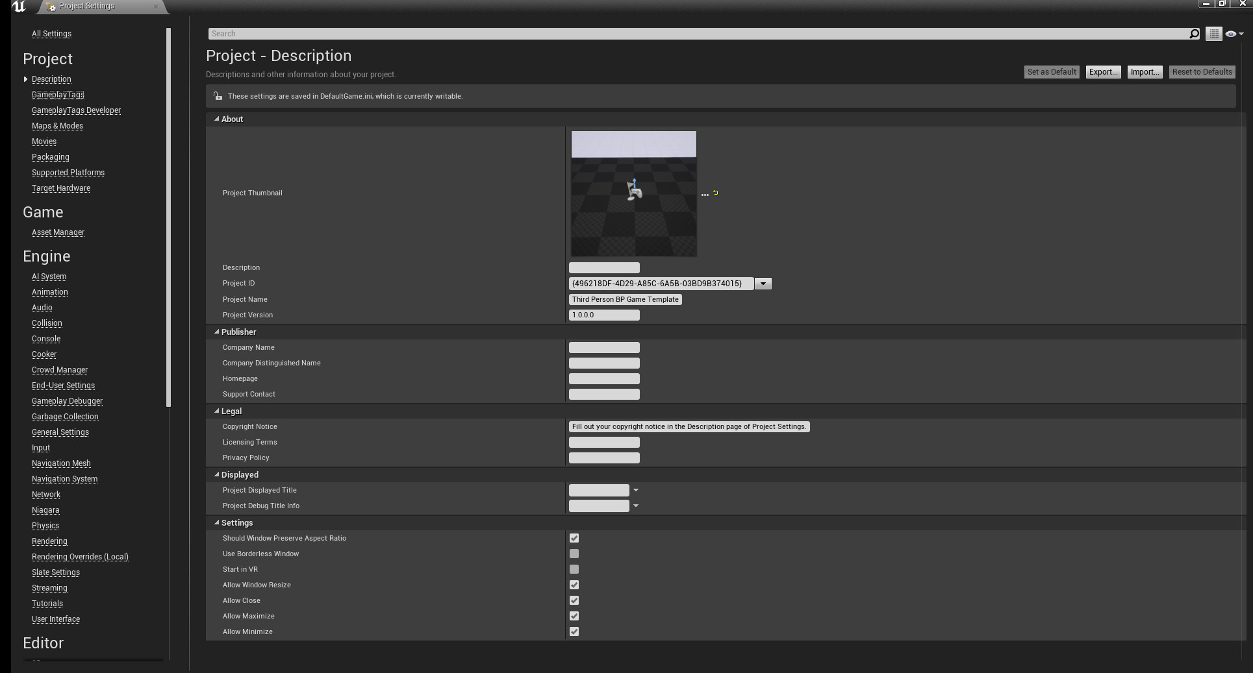Open Target Hardware settings
The image size is (1253, 673).
pos(61,188)
